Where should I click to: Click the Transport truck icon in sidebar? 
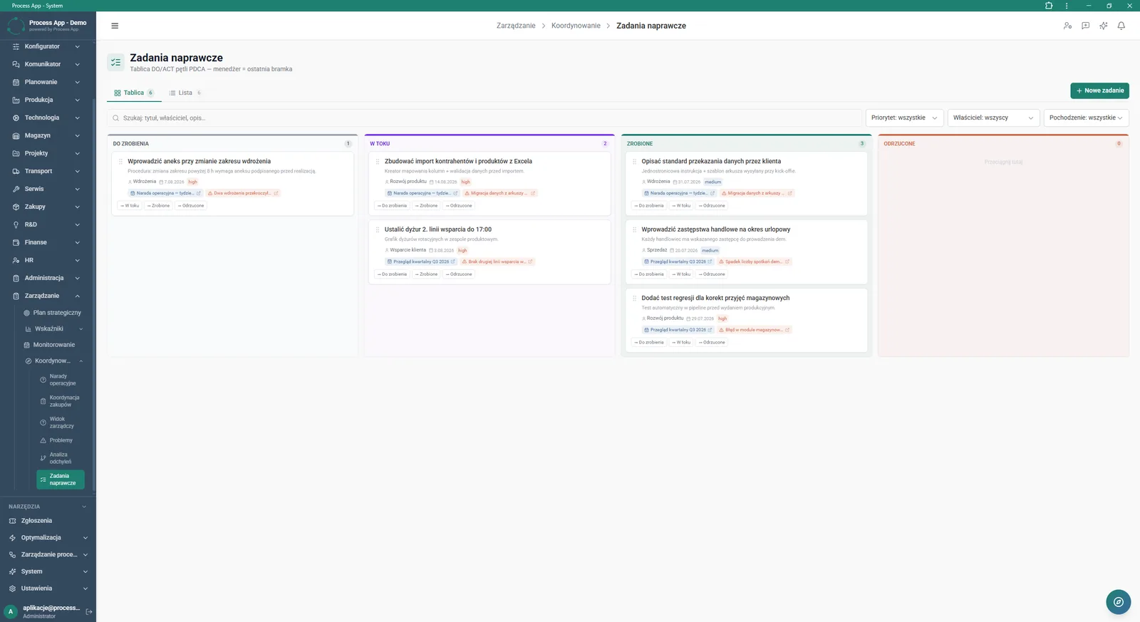(16, 171)
